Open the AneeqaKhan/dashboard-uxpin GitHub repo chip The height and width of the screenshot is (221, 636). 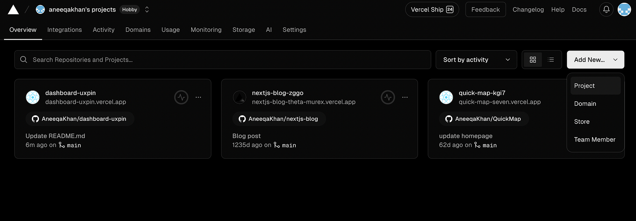[80, 119]
